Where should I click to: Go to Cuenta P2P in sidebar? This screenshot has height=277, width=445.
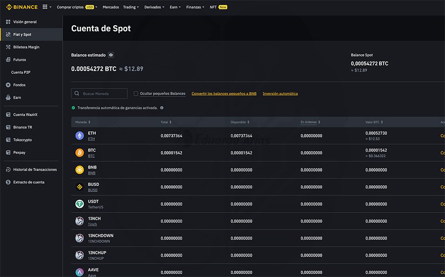(21, 72)
